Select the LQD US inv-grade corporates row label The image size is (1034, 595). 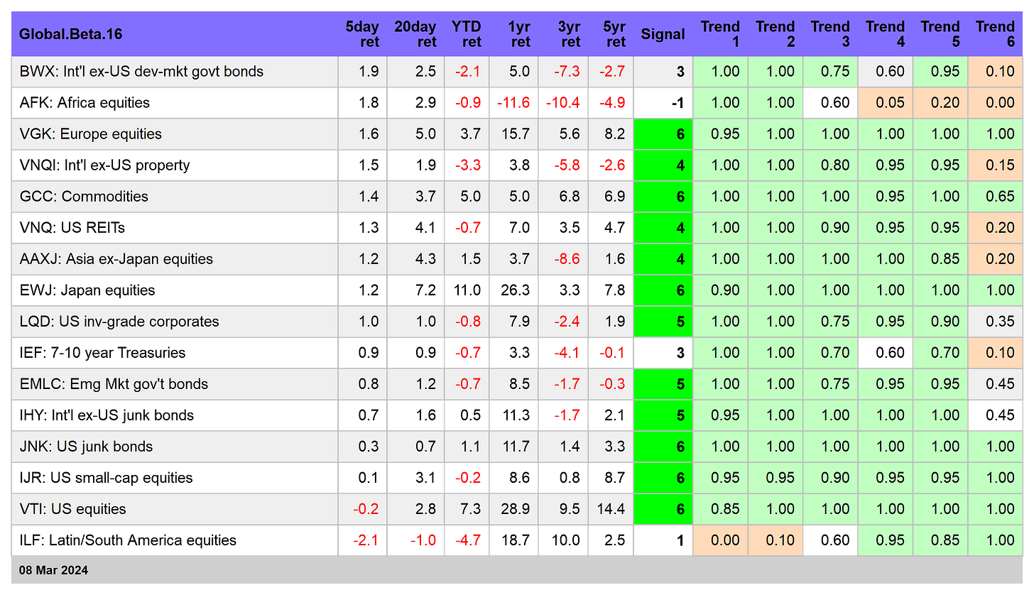click(119, 322)
